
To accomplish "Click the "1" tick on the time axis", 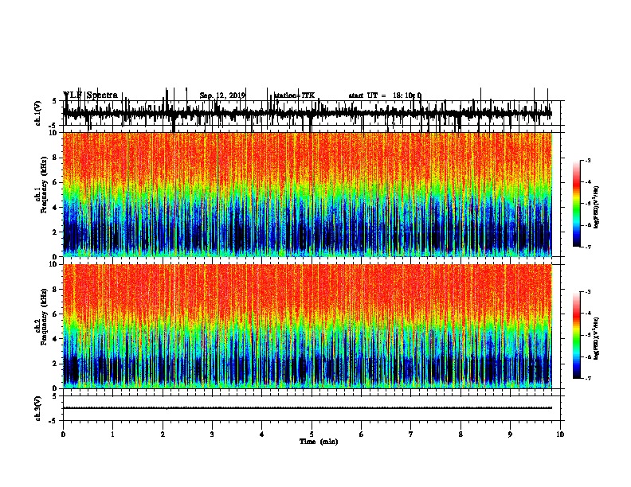I will (x=113, y=434).
